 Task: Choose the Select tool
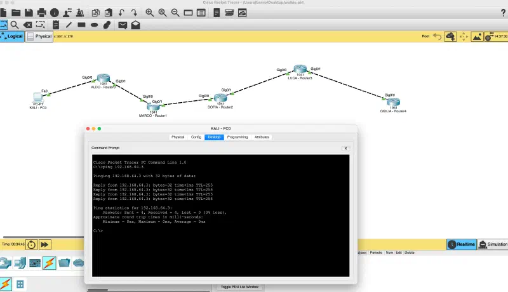4,25
